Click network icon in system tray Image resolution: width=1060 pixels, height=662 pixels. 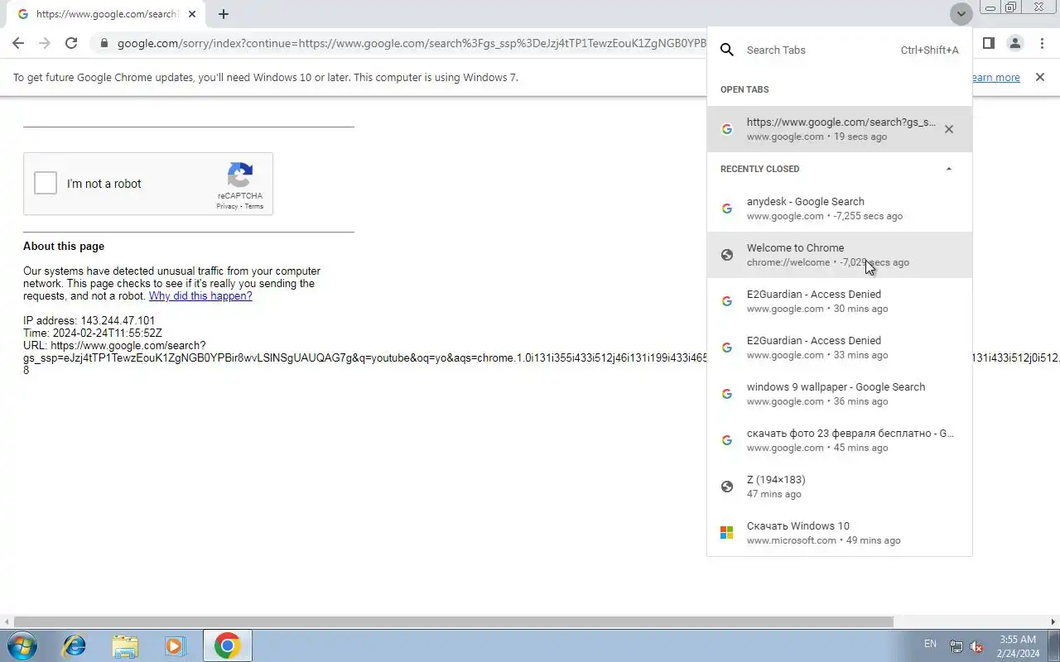(x=956, y=646)
